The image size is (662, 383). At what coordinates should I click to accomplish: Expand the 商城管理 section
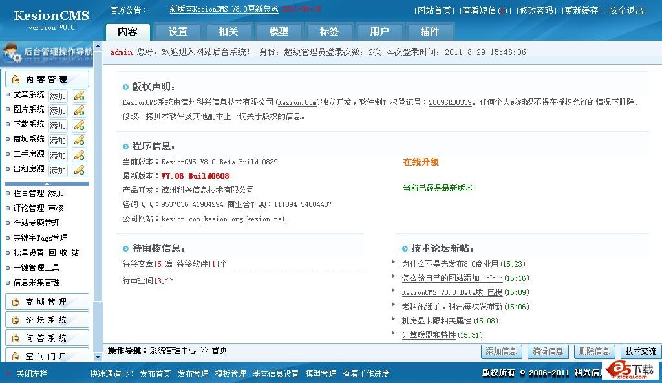click(x=47, y=302)
